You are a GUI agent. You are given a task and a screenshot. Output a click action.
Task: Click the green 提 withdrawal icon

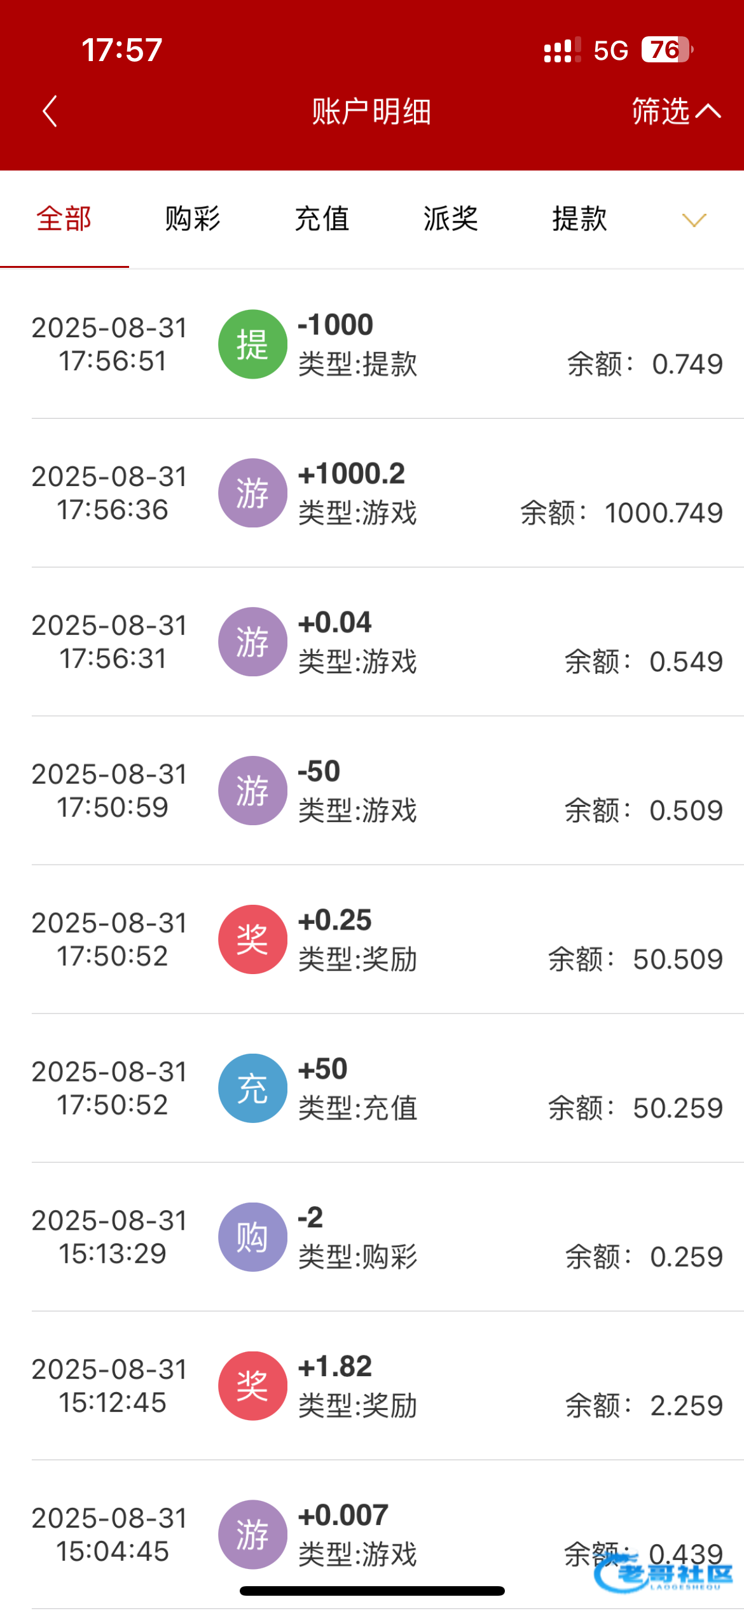(x=252, y=344)
